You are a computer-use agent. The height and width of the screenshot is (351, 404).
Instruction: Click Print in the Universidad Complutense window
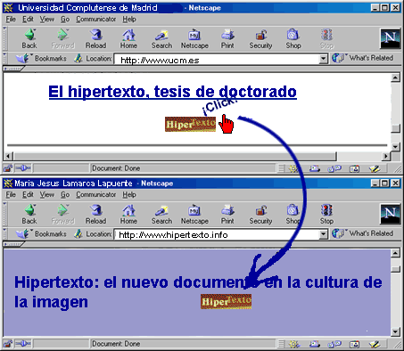pyautogui.click(x=227, y=39)
